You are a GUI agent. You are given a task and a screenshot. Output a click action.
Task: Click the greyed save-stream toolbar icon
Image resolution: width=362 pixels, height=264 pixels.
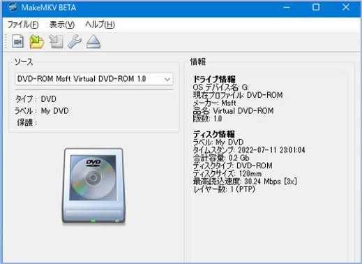click(56, 41)
